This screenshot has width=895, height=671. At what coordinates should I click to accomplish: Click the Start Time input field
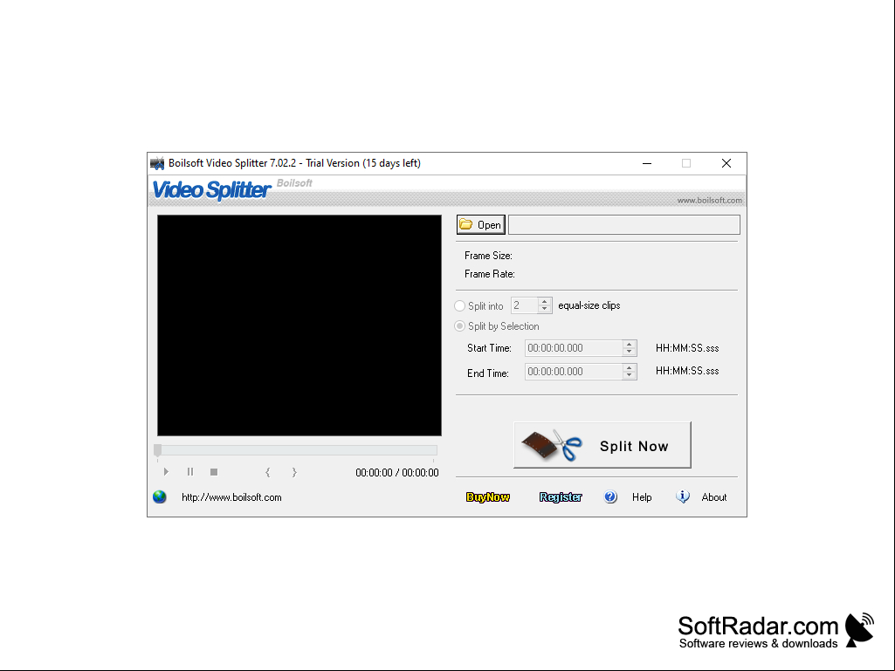[573, 348]
